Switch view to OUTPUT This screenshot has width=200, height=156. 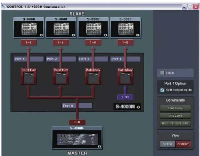(x=183, y=144)
